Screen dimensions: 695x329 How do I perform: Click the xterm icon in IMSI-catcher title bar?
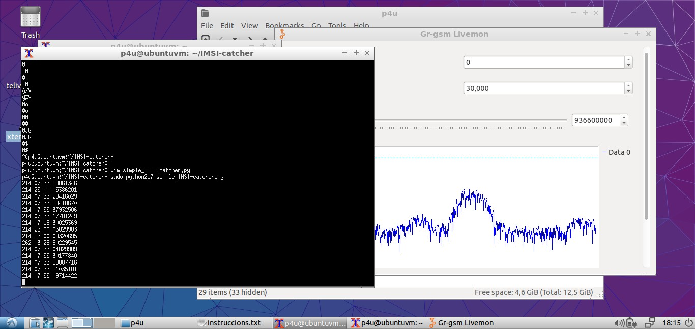coord(29,53)
